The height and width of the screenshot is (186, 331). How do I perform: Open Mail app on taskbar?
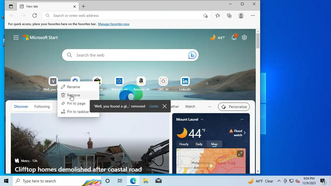pyautogui.click(x=158, y=181)
